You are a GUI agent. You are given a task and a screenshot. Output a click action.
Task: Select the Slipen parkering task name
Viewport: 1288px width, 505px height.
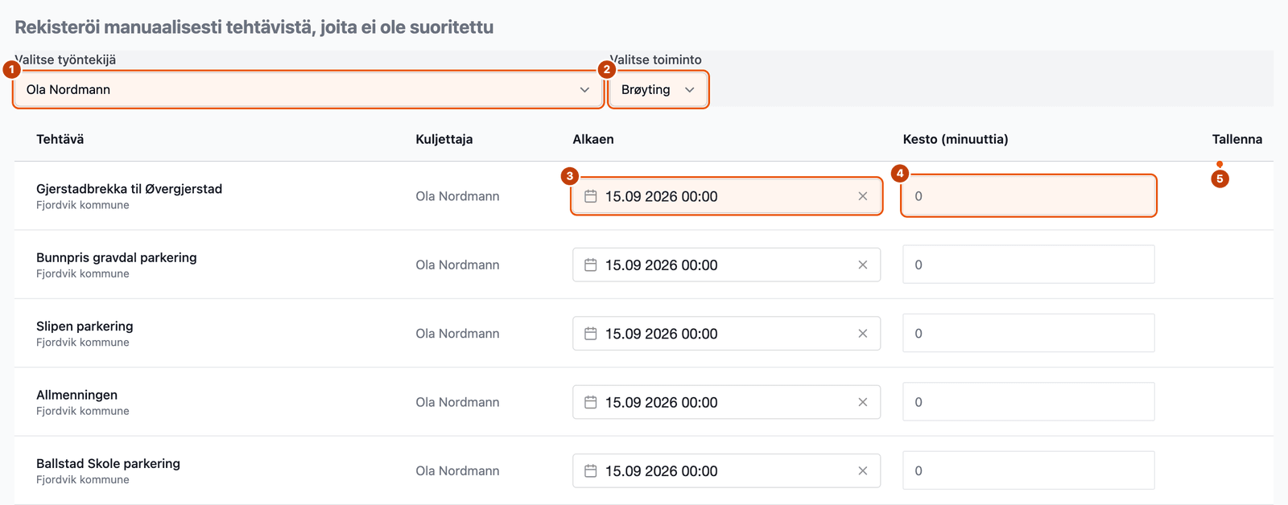85,326
